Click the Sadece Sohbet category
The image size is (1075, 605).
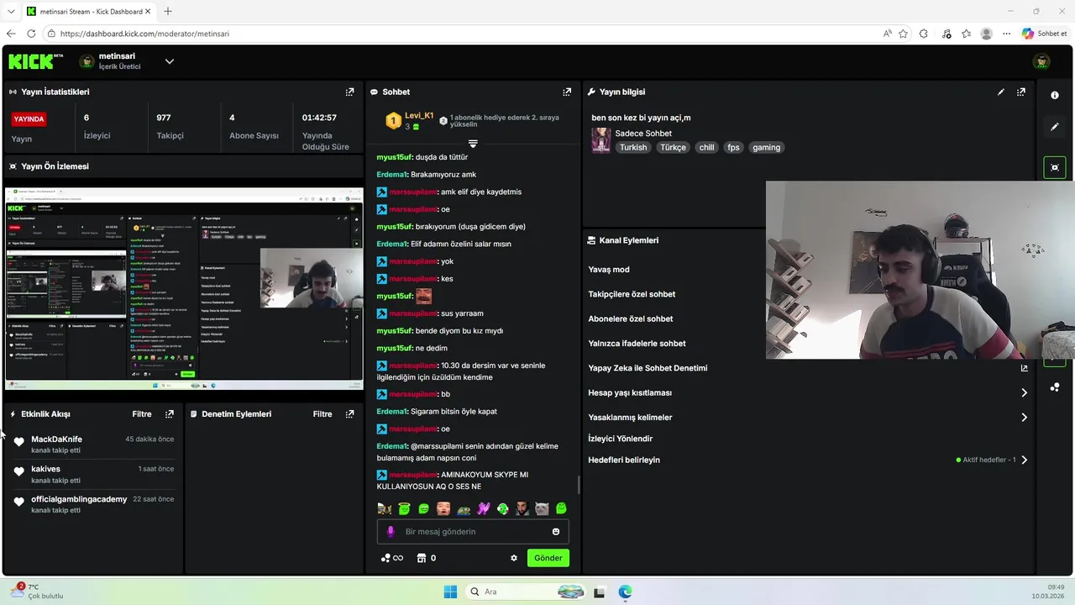[643, 134]
